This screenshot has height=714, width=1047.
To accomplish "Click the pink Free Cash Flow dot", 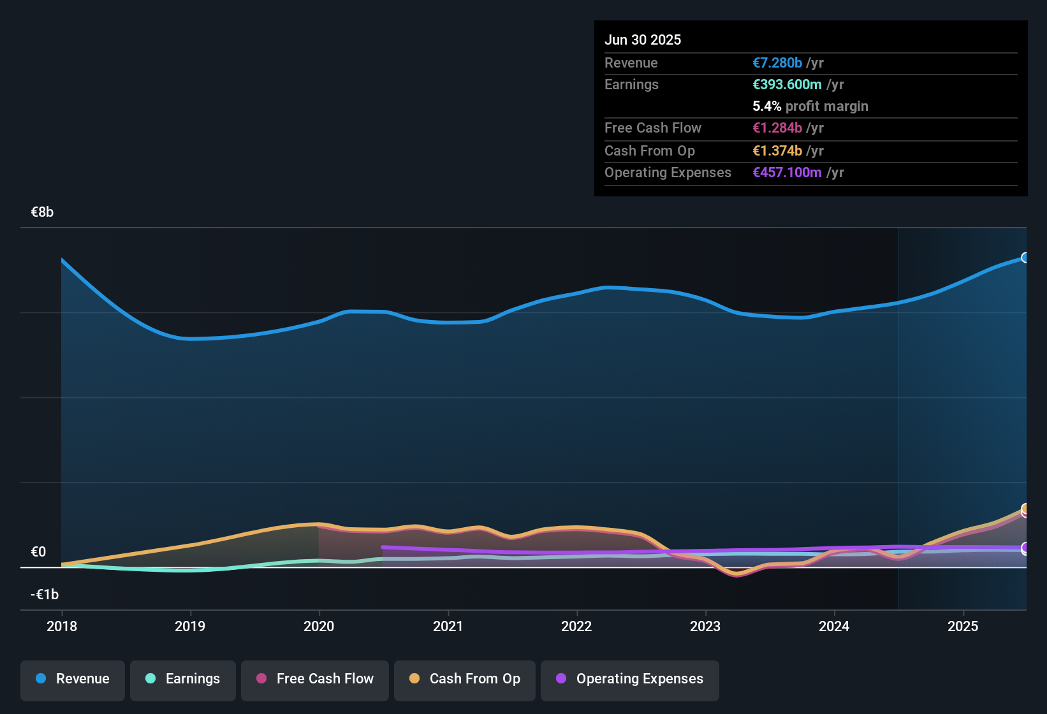I will [261, 678].
